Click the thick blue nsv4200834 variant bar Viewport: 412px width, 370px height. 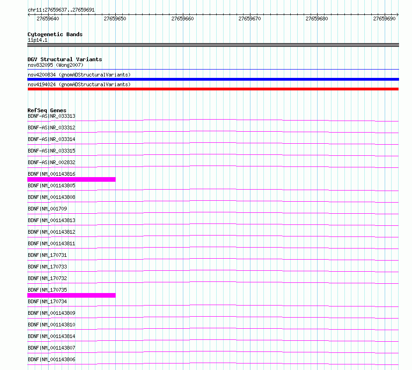point(213,79)
